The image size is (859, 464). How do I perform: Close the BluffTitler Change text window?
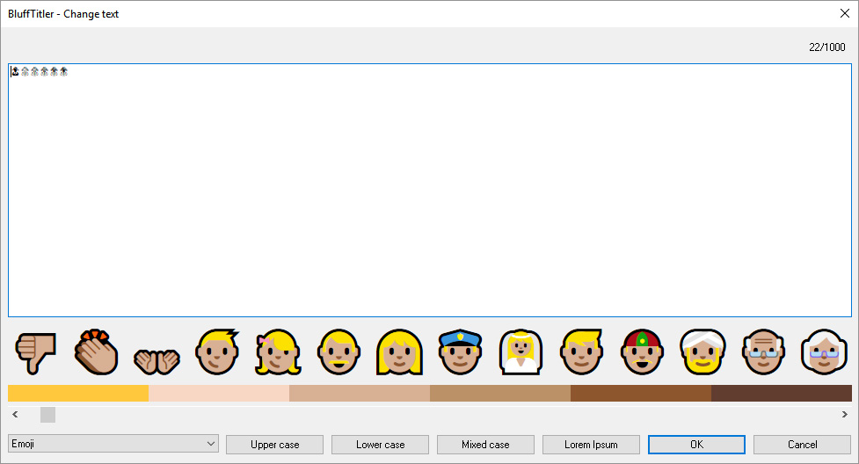coord(845,14)
